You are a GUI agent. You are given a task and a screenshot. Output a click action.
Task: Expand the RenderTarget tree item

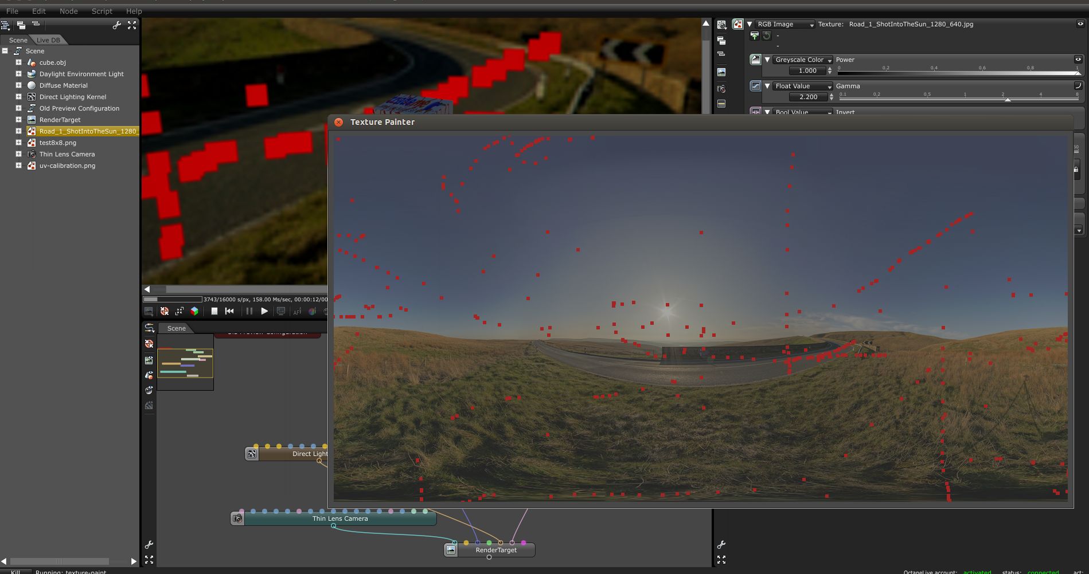(x=18, y=120)
